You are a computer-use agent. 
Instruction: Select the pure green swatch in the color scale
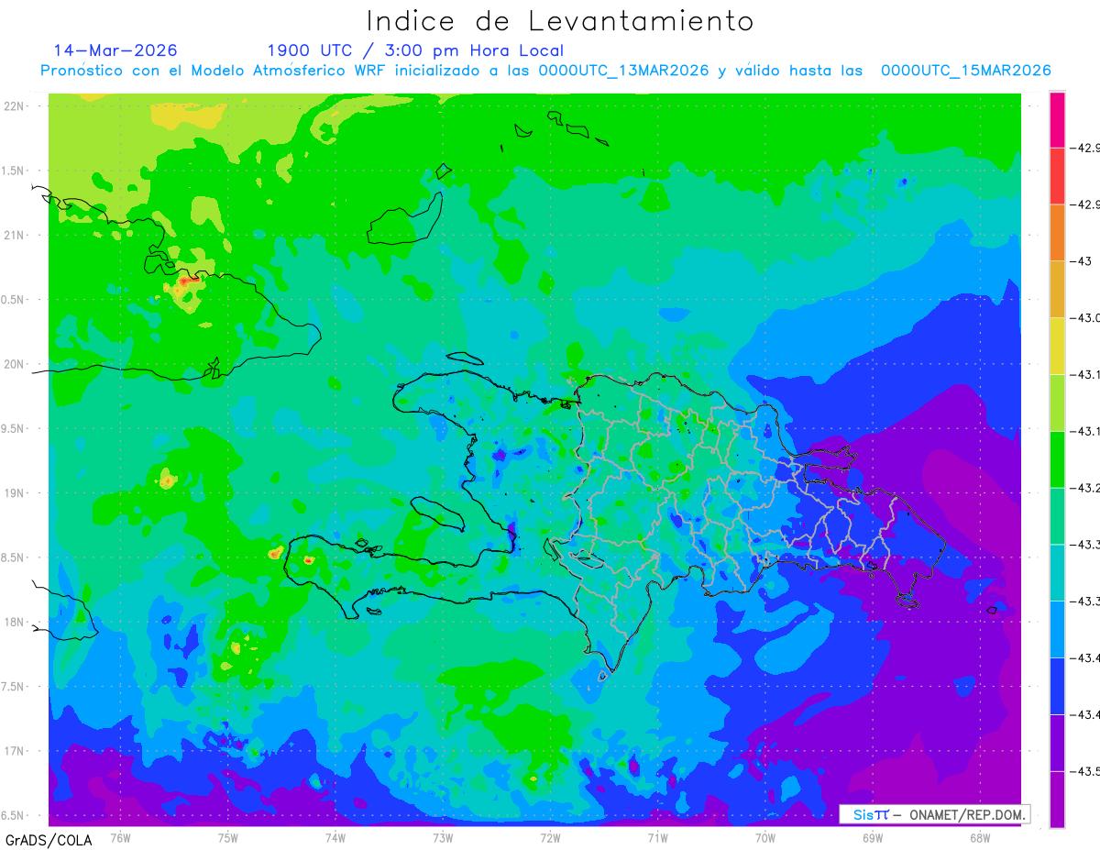point(1057,459)
